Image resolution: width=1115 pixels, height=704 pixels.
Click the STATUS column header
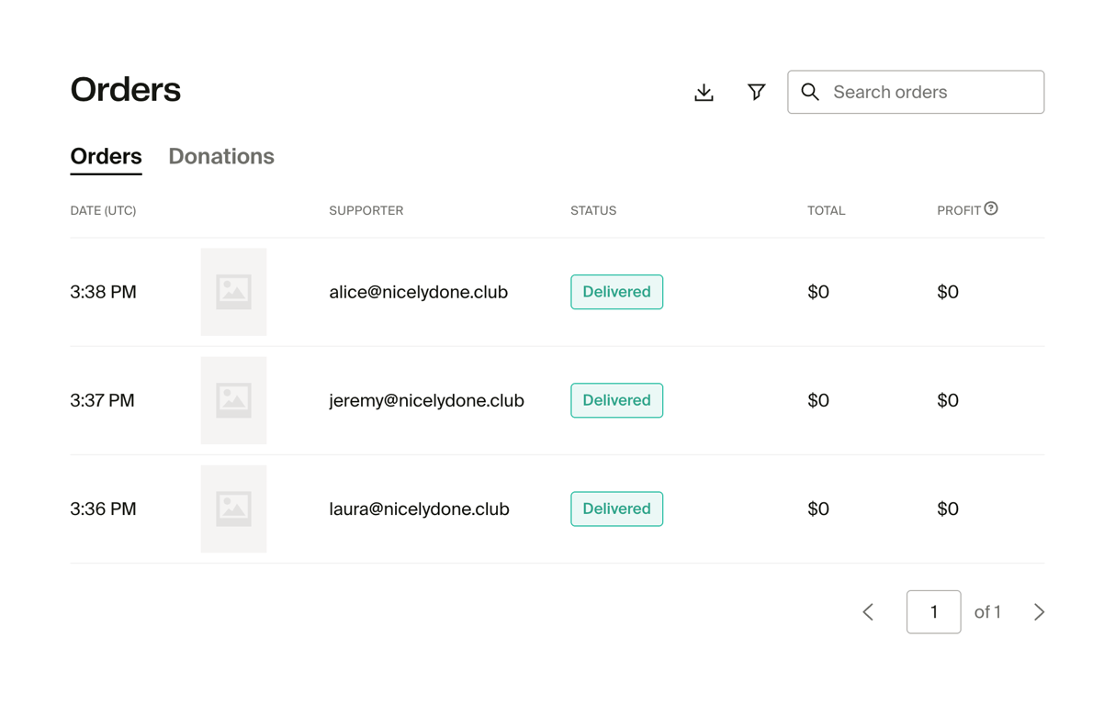(593, 210)
